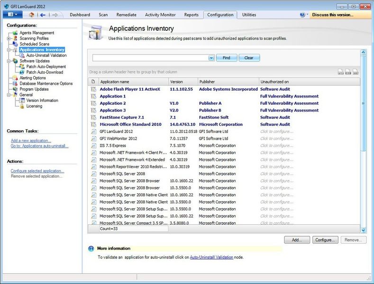
Task: Select Microsoft SQL Server 2008 row
Action: pyautogui.click(x=224, y=174)
